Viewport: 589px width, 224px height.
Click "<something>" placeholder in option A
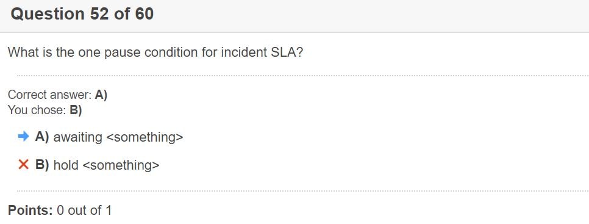coord(145,137)
